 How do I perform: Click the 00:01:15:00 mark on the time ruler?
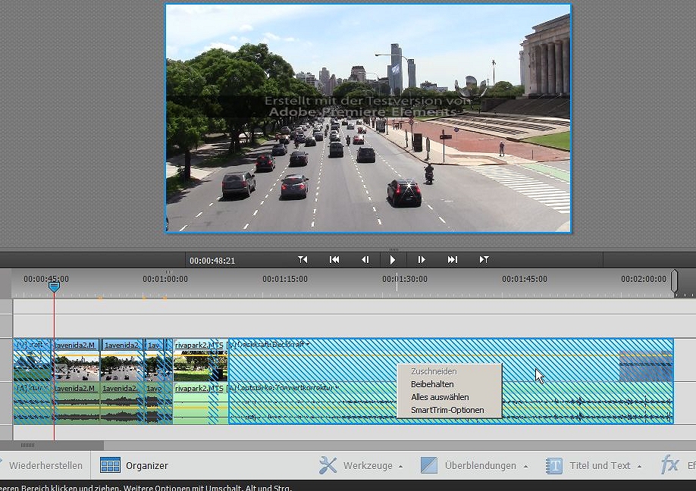coord(285,279)
